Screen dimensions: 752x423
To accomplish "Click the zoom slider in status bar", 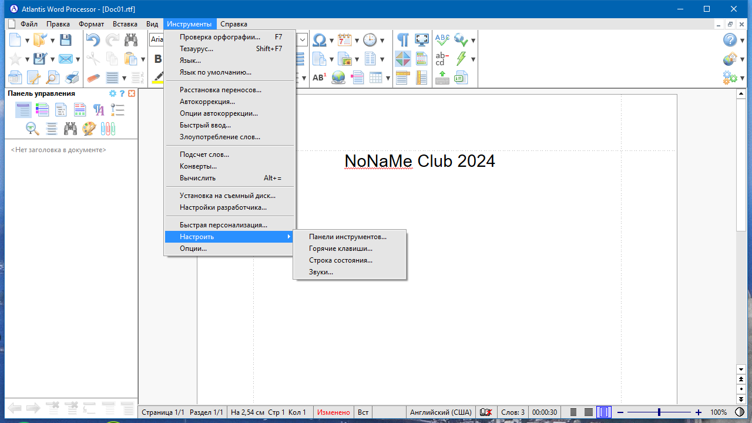I will click(x=659, y=412).
